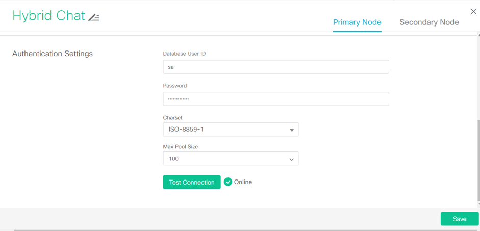Image resolution: width=480 pixels, height=231 pixels.
Task: Click the Max Pool Size label
Action: [x=181, y=147]
